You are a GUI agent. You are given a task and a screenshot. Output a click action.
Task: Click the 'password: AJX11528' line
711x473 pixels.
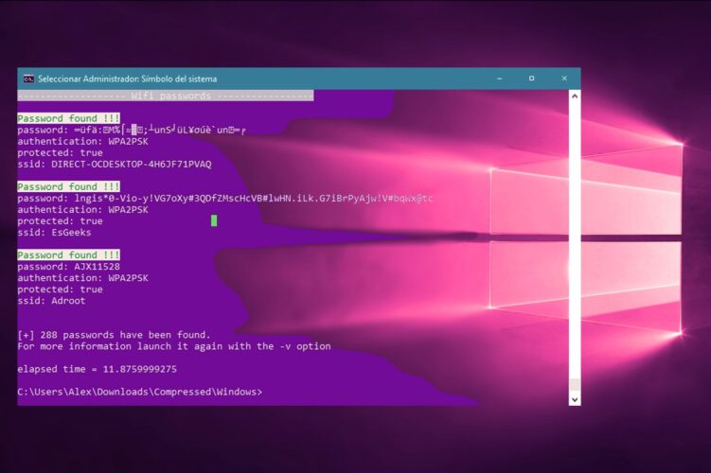coord(68,267)
